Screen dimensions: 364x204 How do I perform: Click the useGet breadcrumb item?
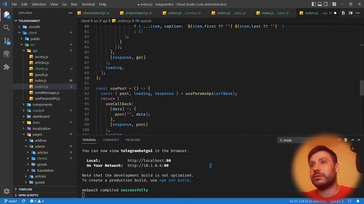click(x=143, y=21)
